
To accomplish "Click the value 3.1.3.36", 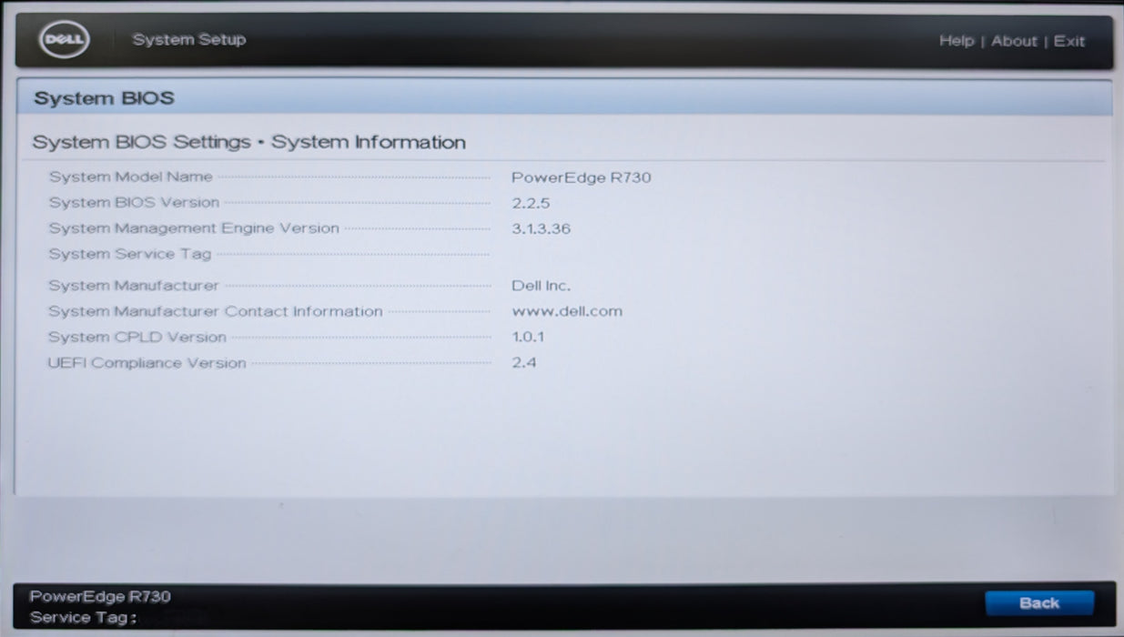I will (x=542, y=228).
